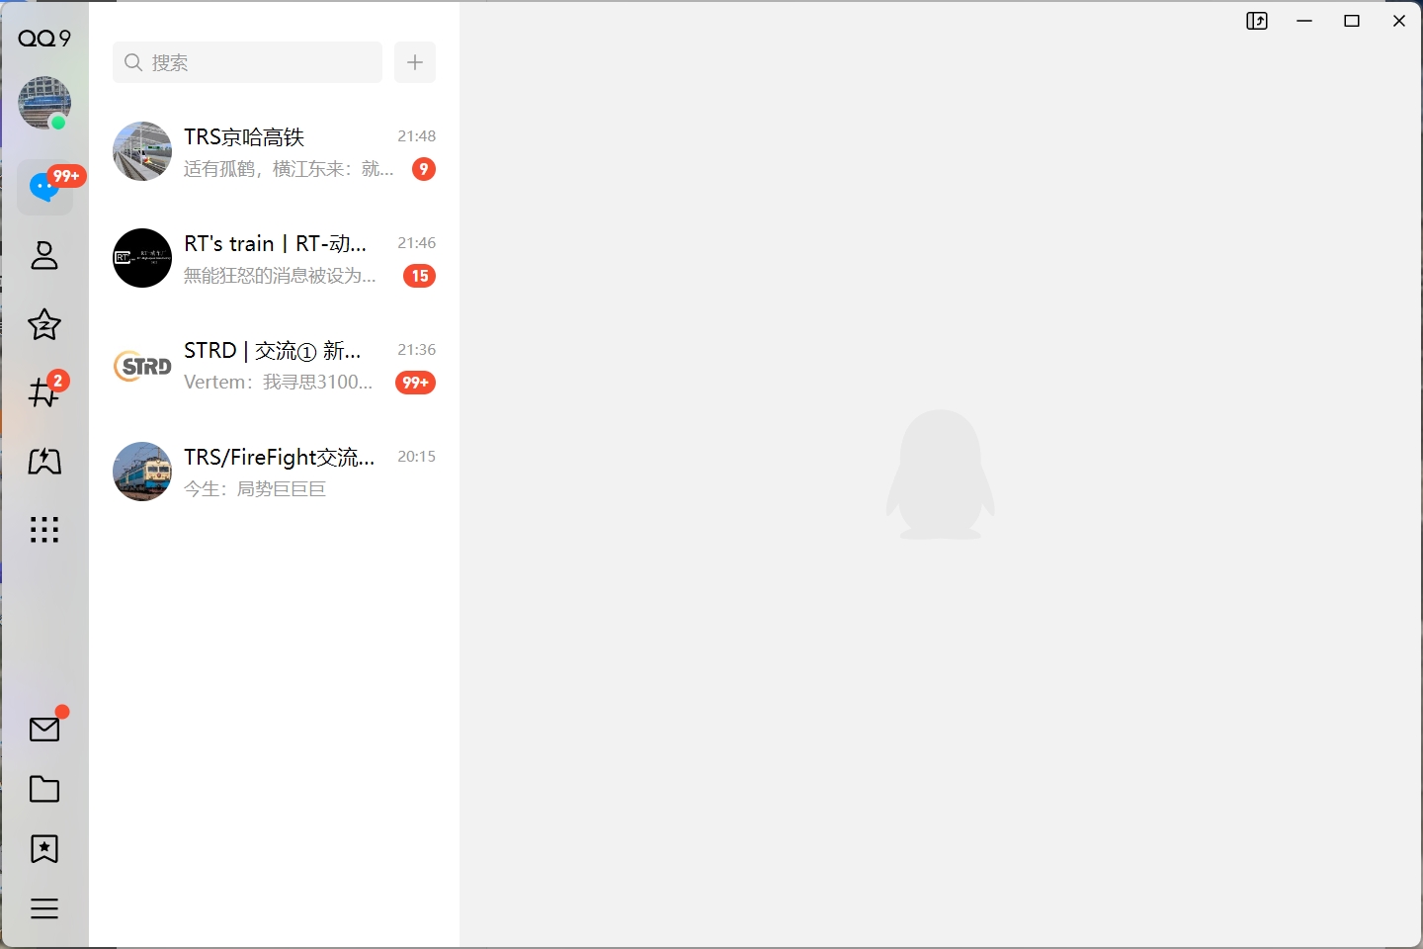1423x949 pixels.
Task: Click the STRD logo avatar
Action: (x=142, y=365)
